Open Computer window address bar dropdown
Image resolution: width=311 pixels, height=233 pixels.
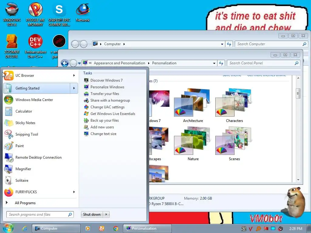pyautogui.click(x=222, y=44)
